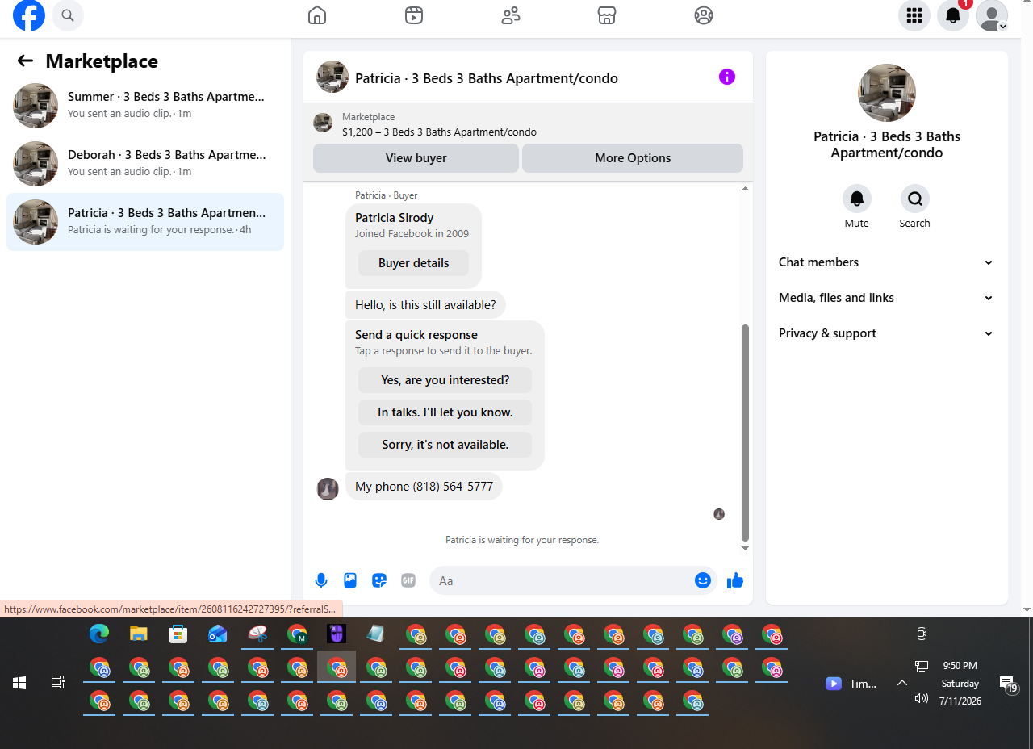Click the chat scrollbar down arrow
This screenshot has height=749, width=1033.
[x=745, y=549]
